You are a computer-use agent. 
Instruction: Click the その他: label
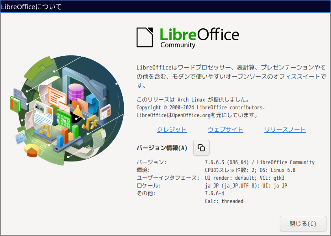pos(146,193)
